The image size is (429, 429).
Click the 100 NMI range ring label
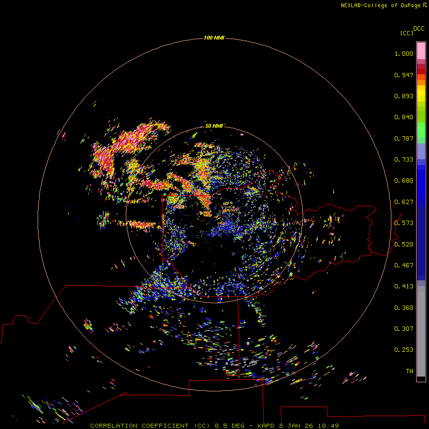tap(214, 38)
